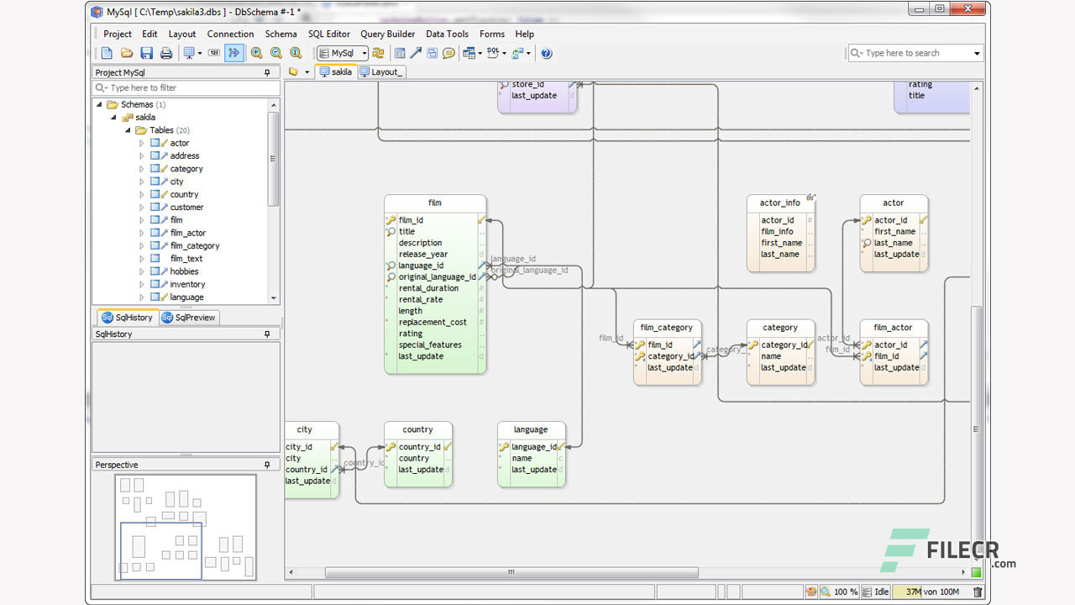Open a project file with folder icon
The image size is (1075, 605).
127,53
